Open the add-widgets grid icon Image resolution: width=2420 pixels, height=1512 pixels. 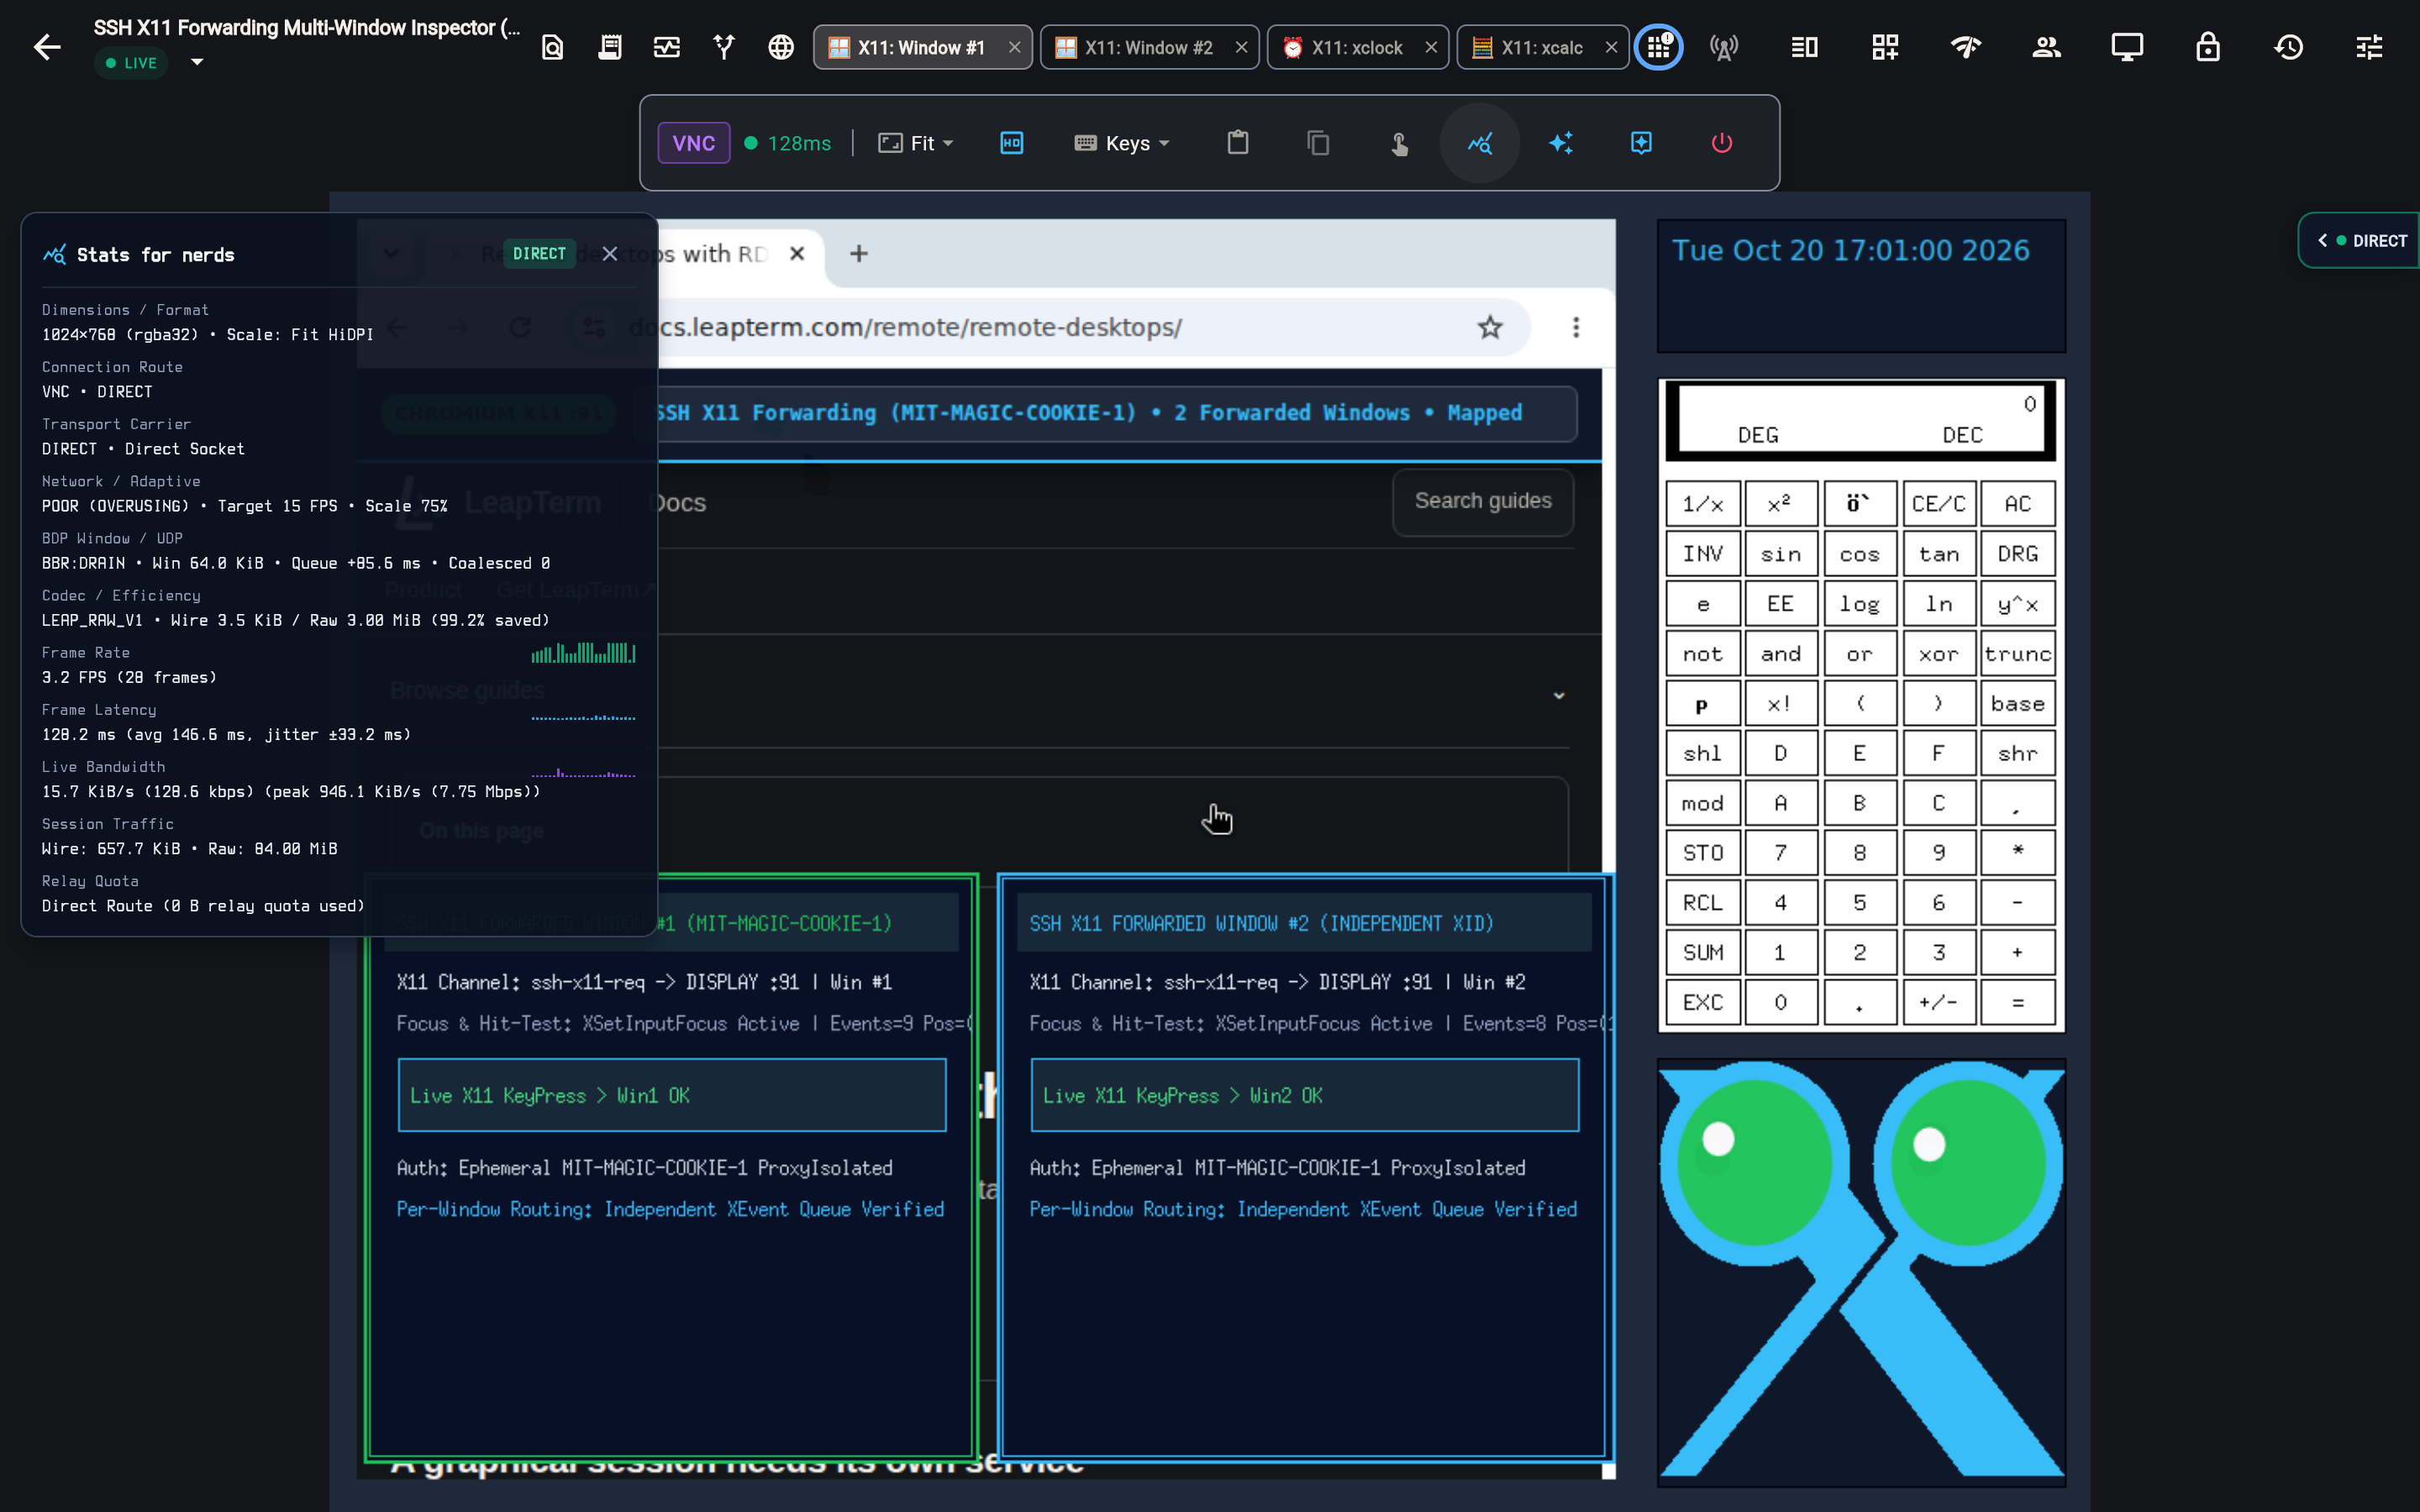[1885, 47]
